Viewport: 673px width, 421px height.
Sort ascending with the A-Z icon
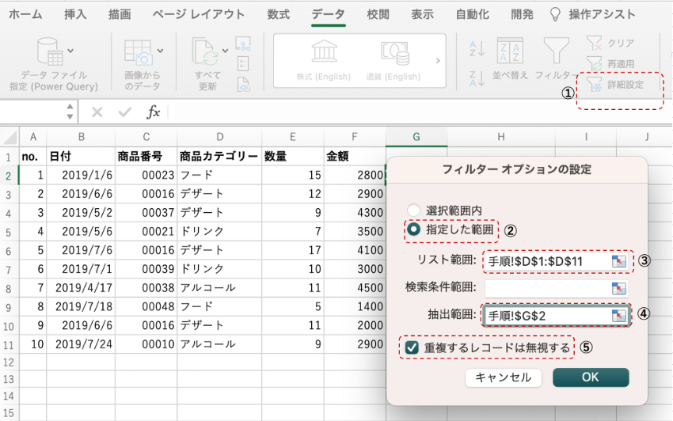(477, 48)
